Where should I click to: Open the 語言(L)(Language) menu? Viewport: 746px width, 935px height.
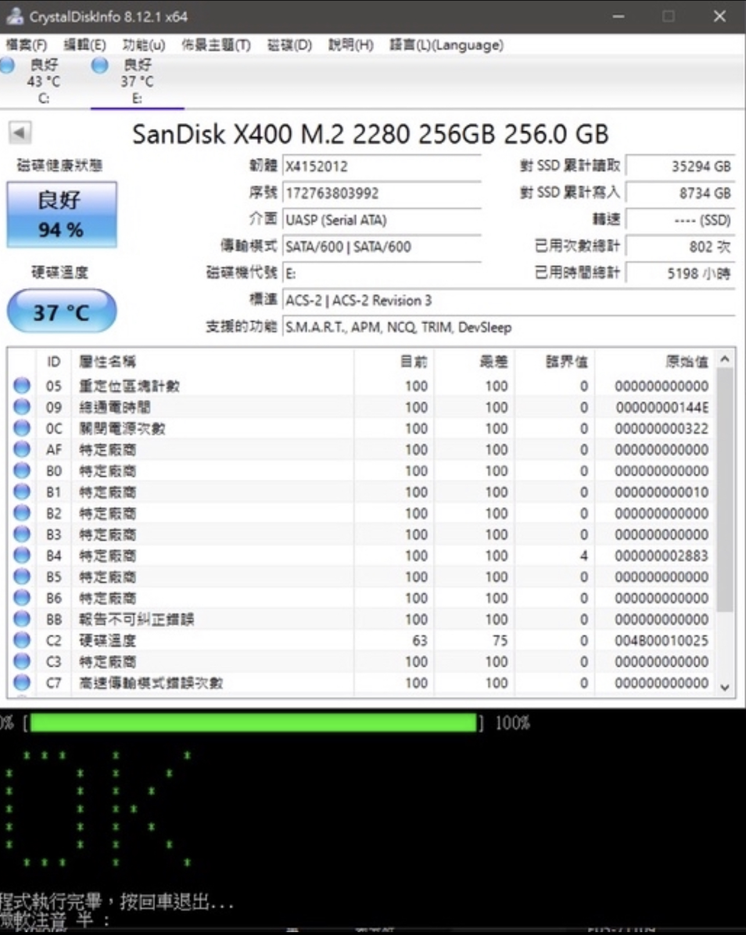click(446, 45)
